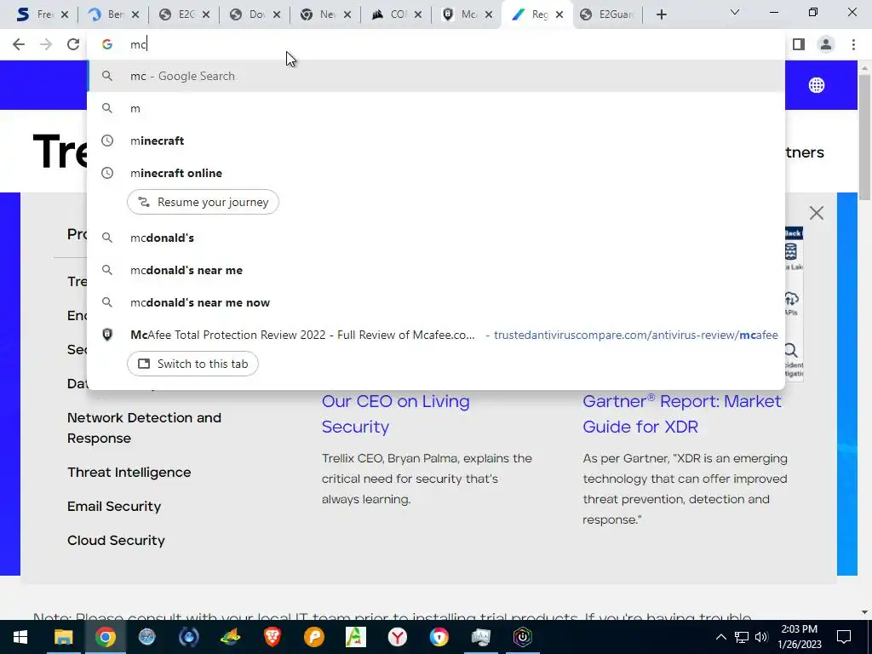The image size is (872, 654).
Task: Select "mcdonald's near me now" suggestion
Action: click(x=436, y=302)
